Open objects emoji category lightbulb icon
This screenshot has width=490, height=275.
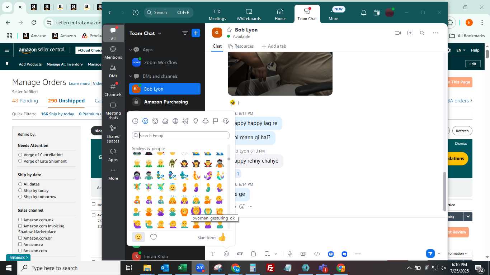point(195,121)
